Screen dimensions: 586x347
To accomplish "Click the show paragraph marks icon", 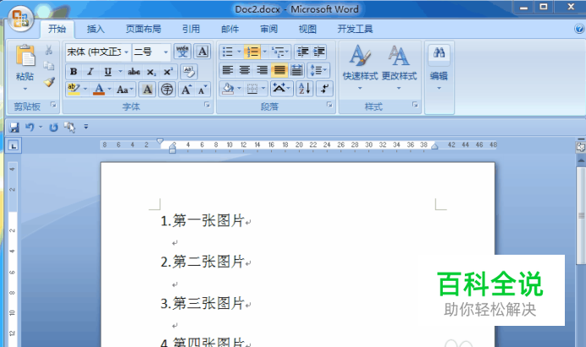I will pyautogui.click(x=324, y=89).
